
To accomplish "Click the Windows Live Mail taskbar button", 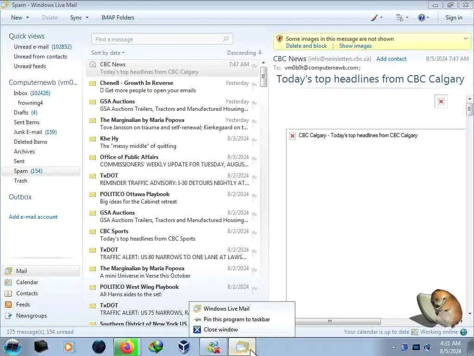I will tap(242, 347).
